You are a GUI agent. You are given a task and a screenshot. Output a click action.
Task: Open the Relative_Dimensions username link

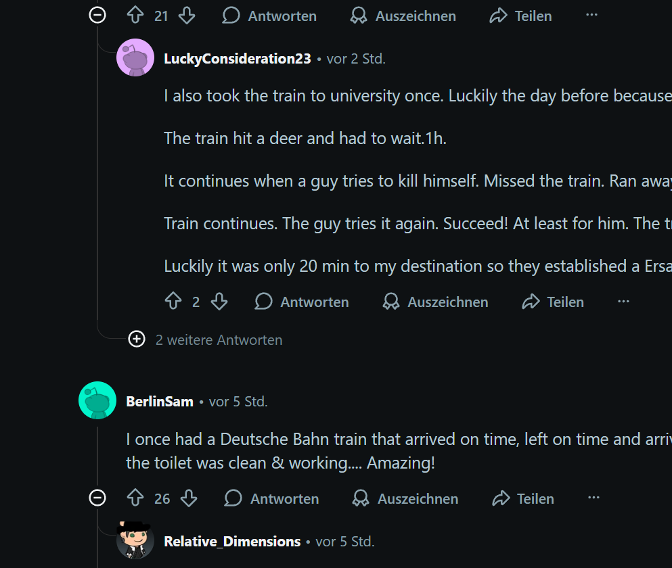pyautogui.click(x=232, y=542)
